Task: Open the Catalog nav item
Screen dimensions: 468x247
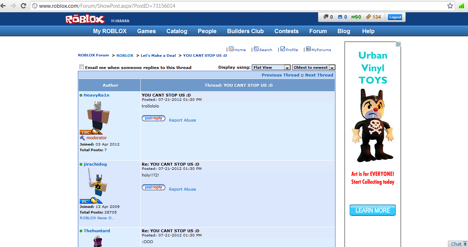Action: click(x=177, y=31)
